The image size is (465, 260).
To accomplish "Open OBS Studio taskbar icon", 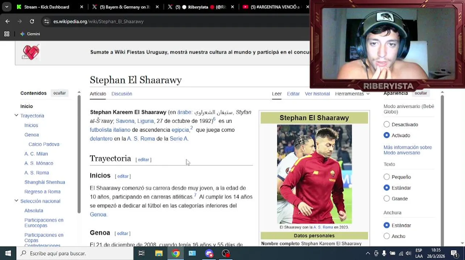I will tap(226, 253).
